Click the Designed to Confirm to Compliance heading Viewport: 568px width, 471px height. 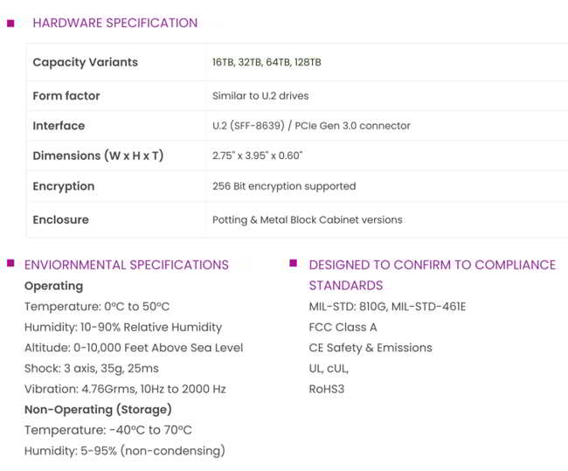433,275
